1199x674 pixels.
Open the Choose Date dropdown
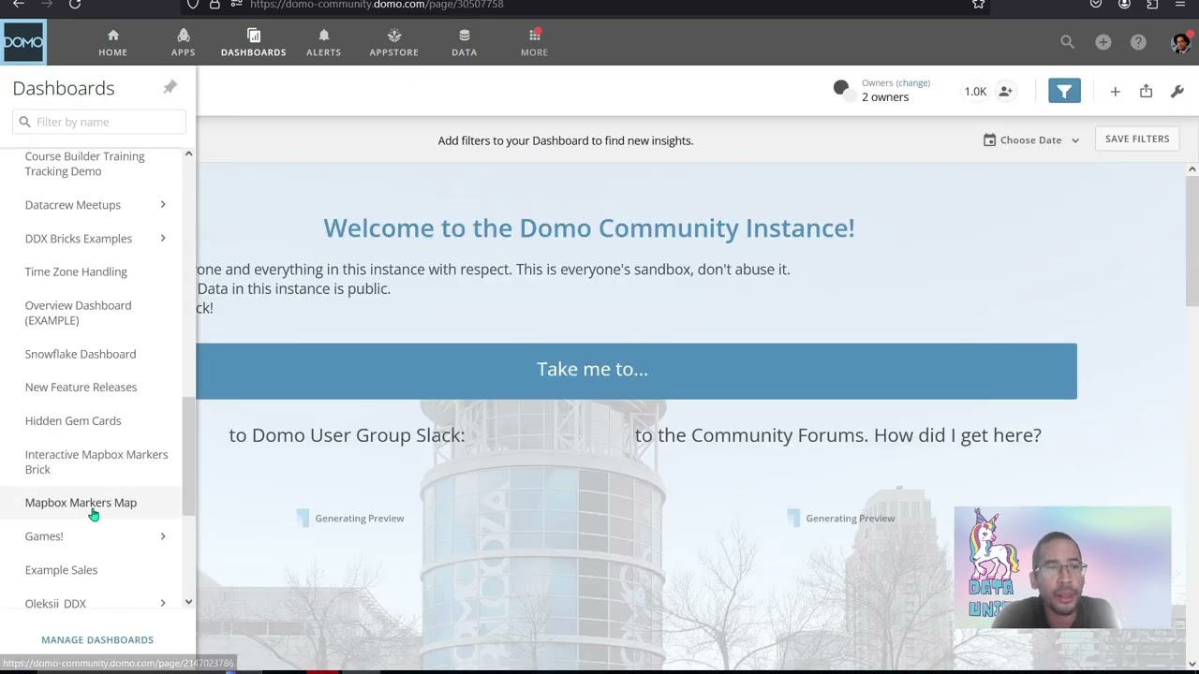1031,140
